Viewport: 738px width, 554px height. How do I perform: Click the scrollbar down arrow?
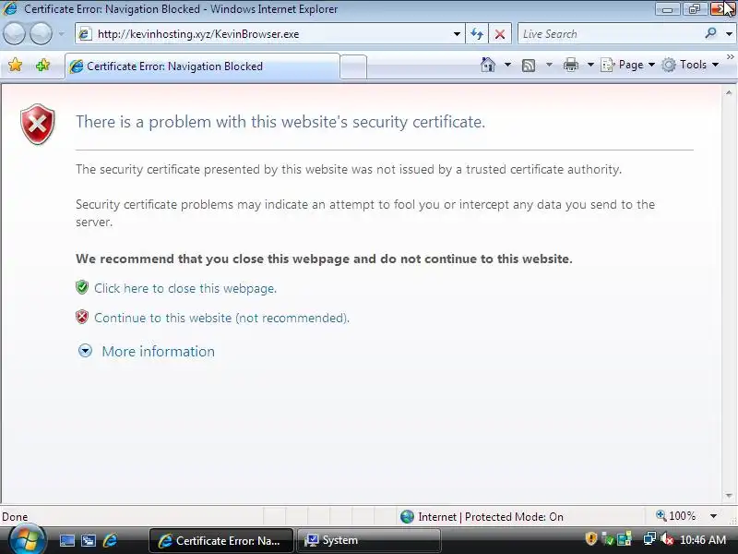tap(729, 496)
